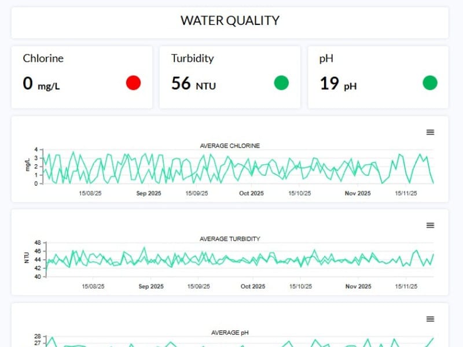Click the AVERAGE CHLORINE chart title

(230, 146)
